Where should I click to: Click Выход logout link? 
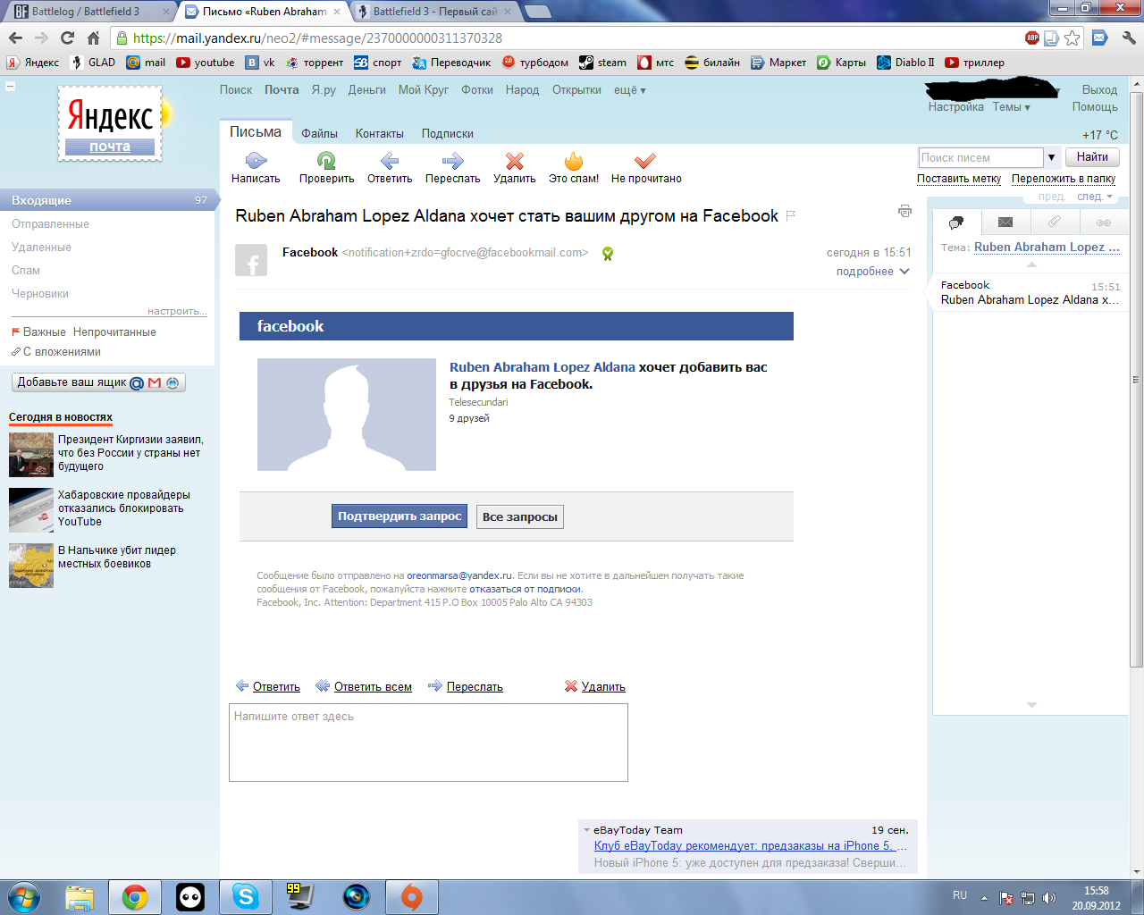click(x=1099, y=90)
